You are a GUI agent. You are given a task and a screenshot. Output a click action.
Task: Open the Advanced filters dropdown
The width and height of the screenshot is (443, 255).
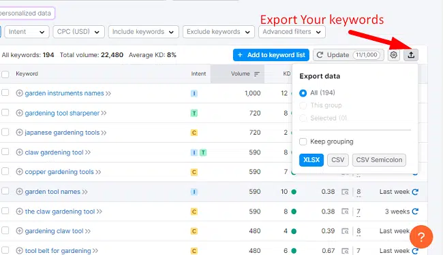click(x=292, y=31)
